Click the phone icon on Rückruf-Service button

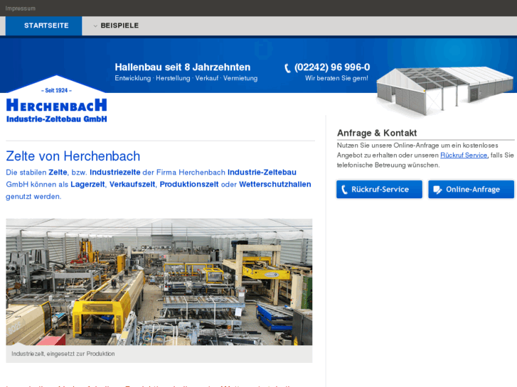(344, 190)
